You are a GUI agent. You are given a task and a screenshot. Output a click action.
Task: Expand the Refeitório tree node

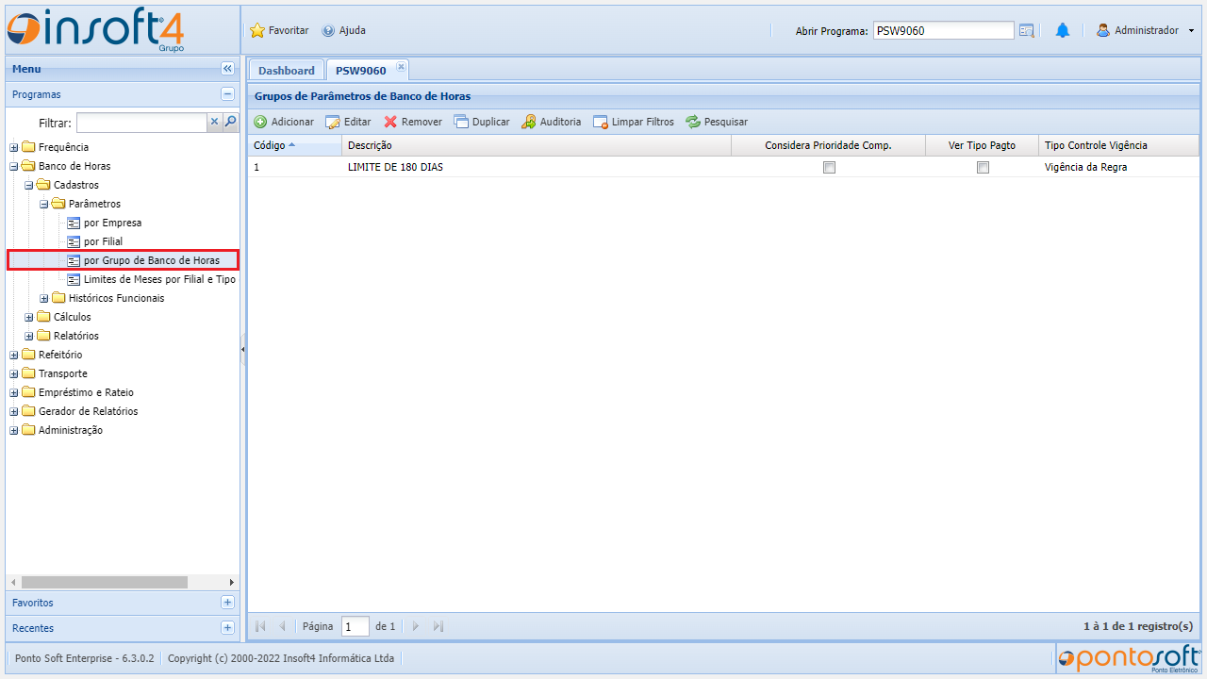pos(13,355)
